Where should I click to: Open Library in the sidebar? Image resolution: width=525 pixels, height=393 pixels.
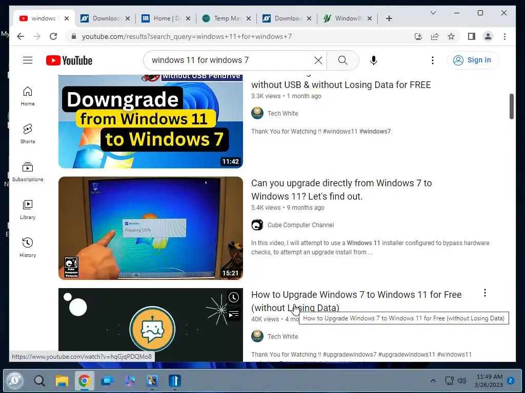pyautogui.click(x=28, y=210)
